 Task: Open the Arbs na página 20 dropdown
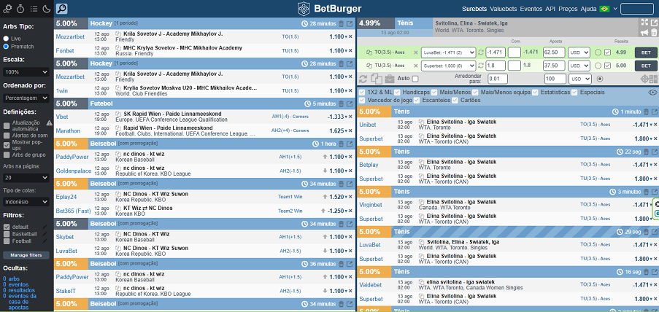click(26, 178)
